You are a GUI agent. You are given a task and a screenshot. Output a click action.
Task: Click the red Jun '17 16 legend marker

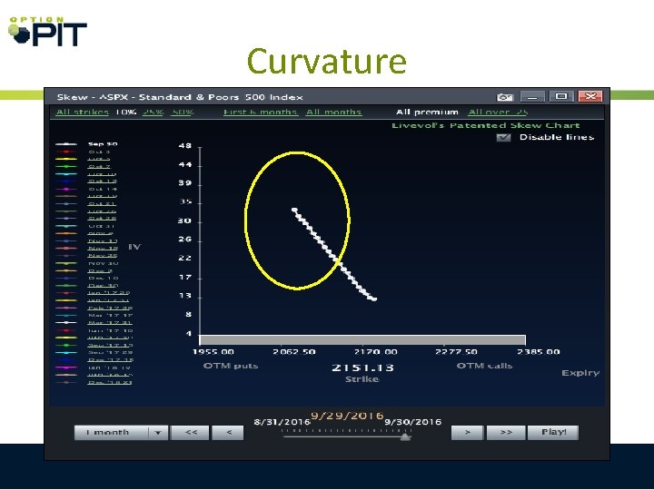(x=66, y=330)
